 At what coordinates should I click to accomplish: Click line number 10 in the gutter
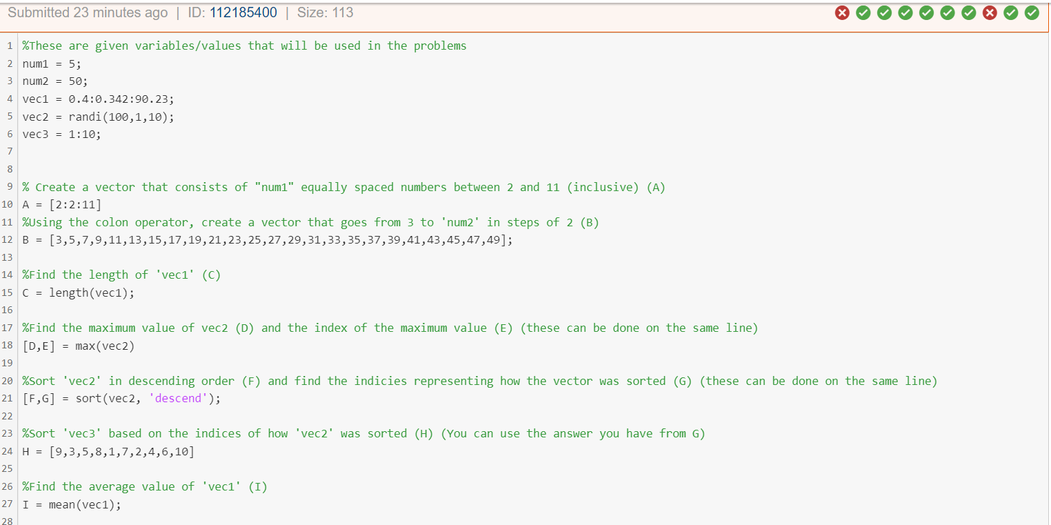[x=7, y=204]
